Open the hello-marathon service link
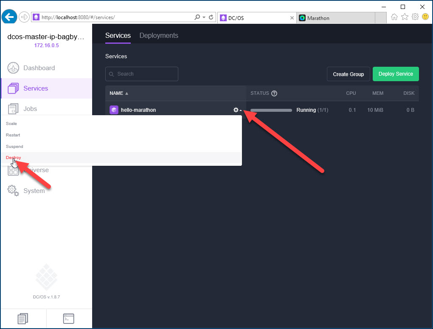The width and height of the screenshot is (433, 329). [138, 110]
